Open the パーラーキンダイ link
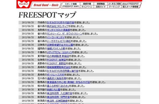The height and width of the screenshot is (104, 159). click(x=56, y=37)
